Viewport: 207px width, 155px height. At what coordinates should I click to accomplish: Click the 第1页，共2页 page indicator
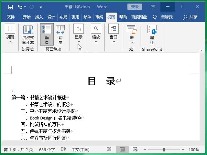18,150
